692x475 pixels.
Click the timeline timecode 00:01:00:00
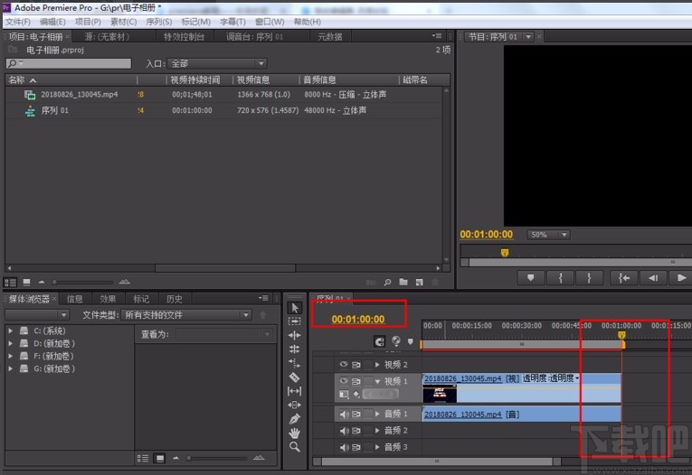pos(358,319)
